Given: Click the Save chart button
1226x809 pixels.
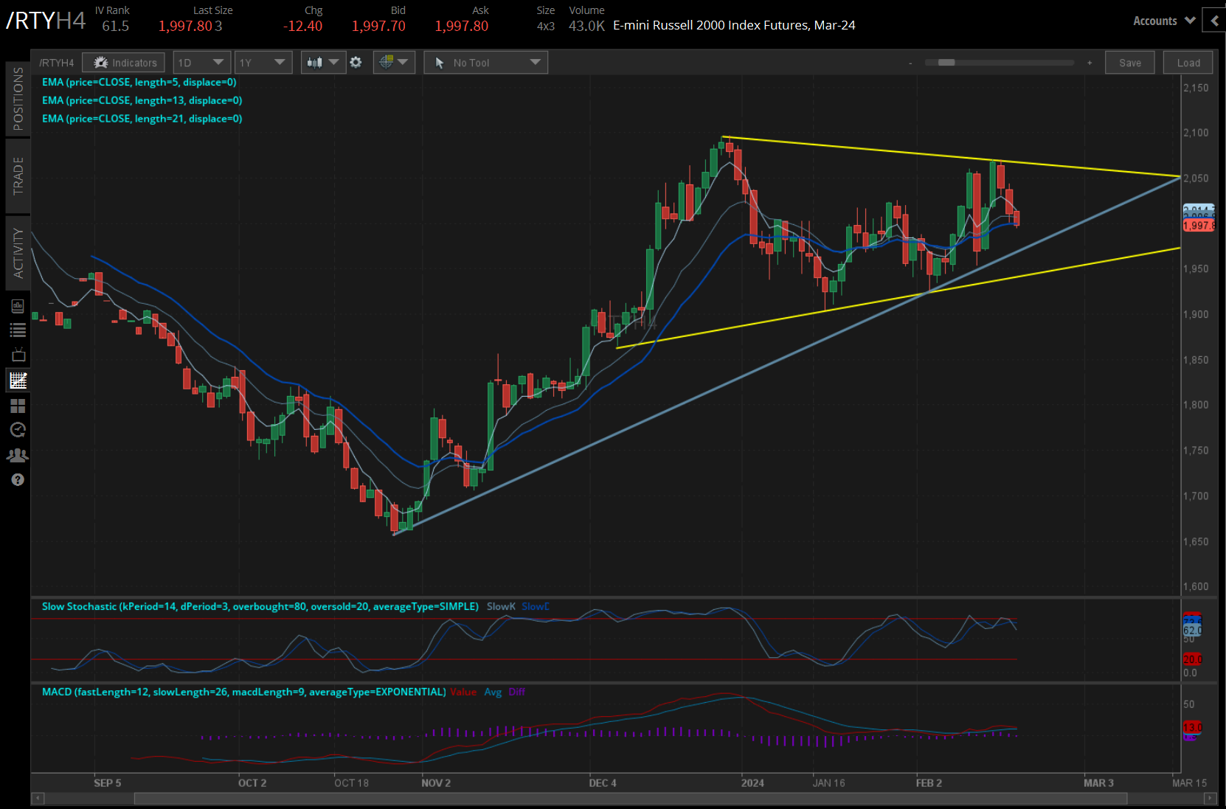Looking at the screenshot, I should [x=1129, y=63].
